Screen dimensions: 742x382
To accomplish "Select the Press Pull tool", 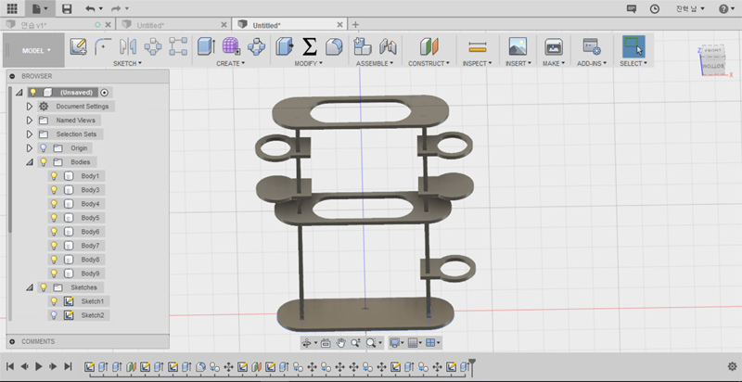I will 285,46.
